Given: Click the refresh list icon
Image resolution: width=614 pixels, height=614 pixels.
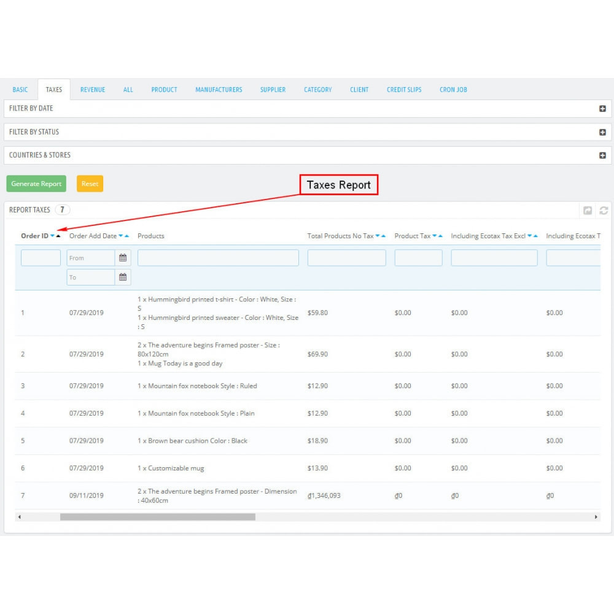Looking at the screenshot, I should click(604, 210).
